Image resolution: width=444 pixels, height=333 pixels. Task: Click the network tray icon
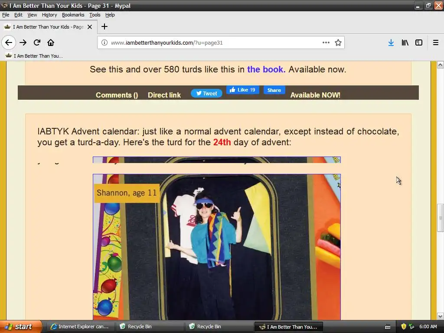click(x=411, y=326)
